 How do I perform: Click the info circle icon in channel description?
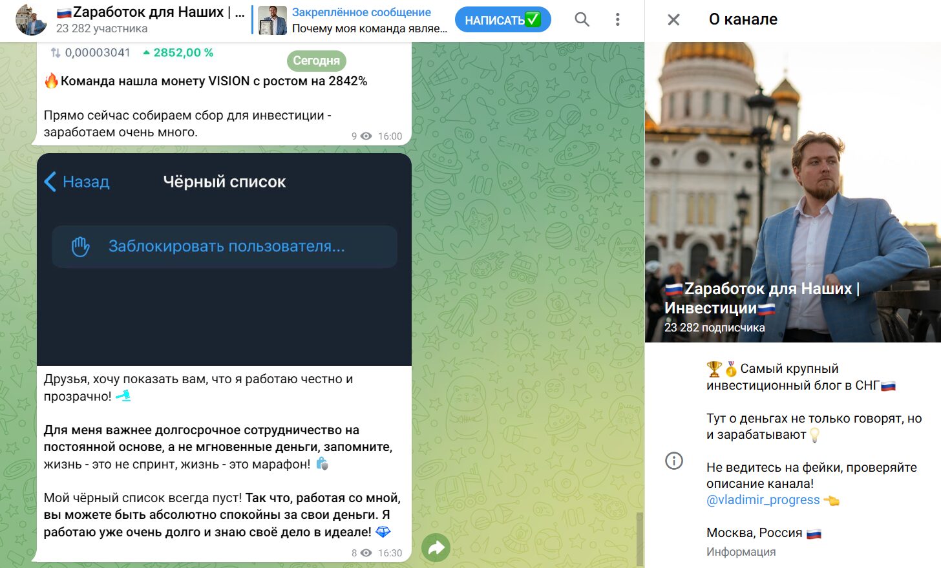click(674, 461)
